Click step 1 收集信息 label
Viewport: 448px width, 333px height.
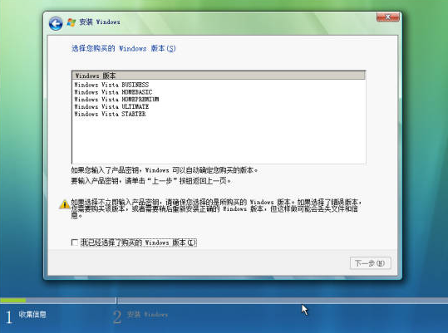[32, 315]
